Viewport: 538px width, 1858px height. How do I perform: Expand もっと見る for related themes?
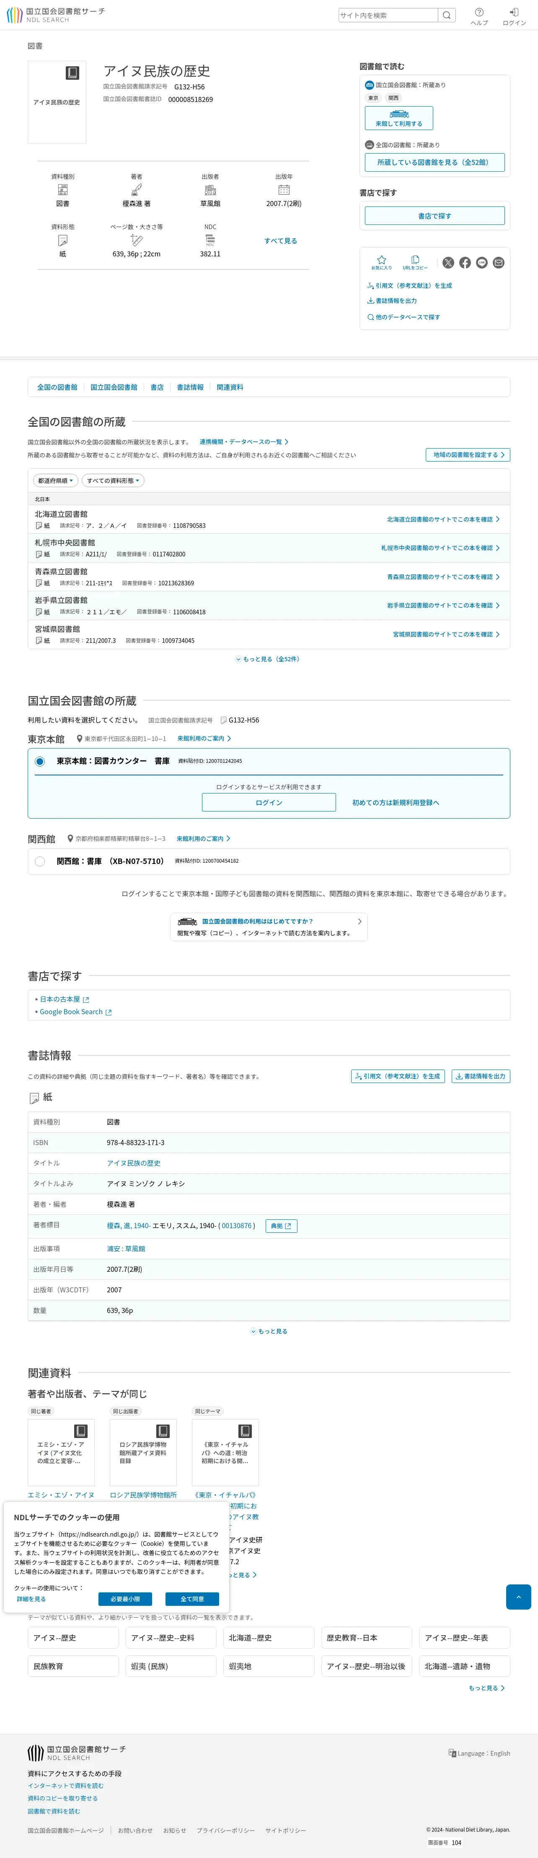[x=487, y=1688]
